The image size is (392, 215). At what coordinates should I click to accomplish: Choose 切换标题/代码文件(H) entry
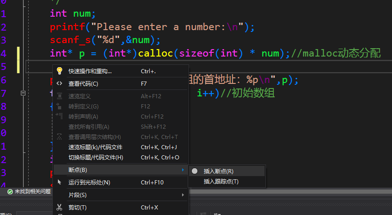point(121,158)
